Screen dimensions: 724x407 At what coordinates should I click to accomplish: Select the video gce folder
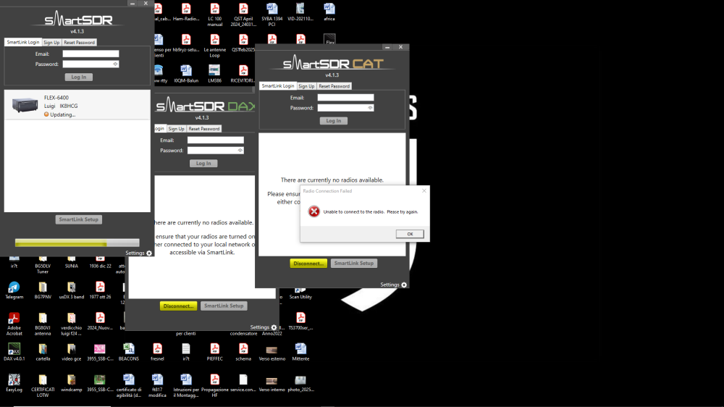point(71,352)
